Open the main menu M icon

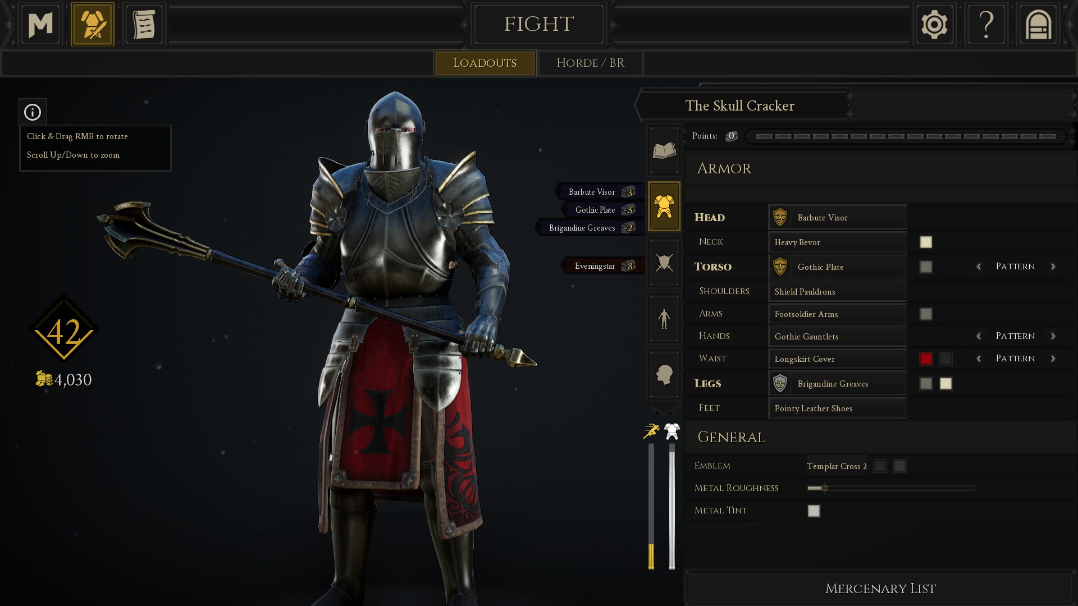pos(40,24)
